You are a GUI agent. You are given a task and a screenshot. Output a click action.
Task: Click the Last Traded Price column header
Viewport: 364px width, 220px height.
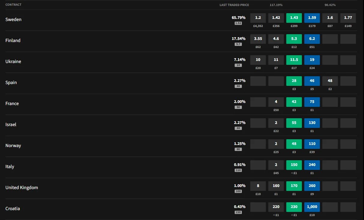[x=234, y=5]
